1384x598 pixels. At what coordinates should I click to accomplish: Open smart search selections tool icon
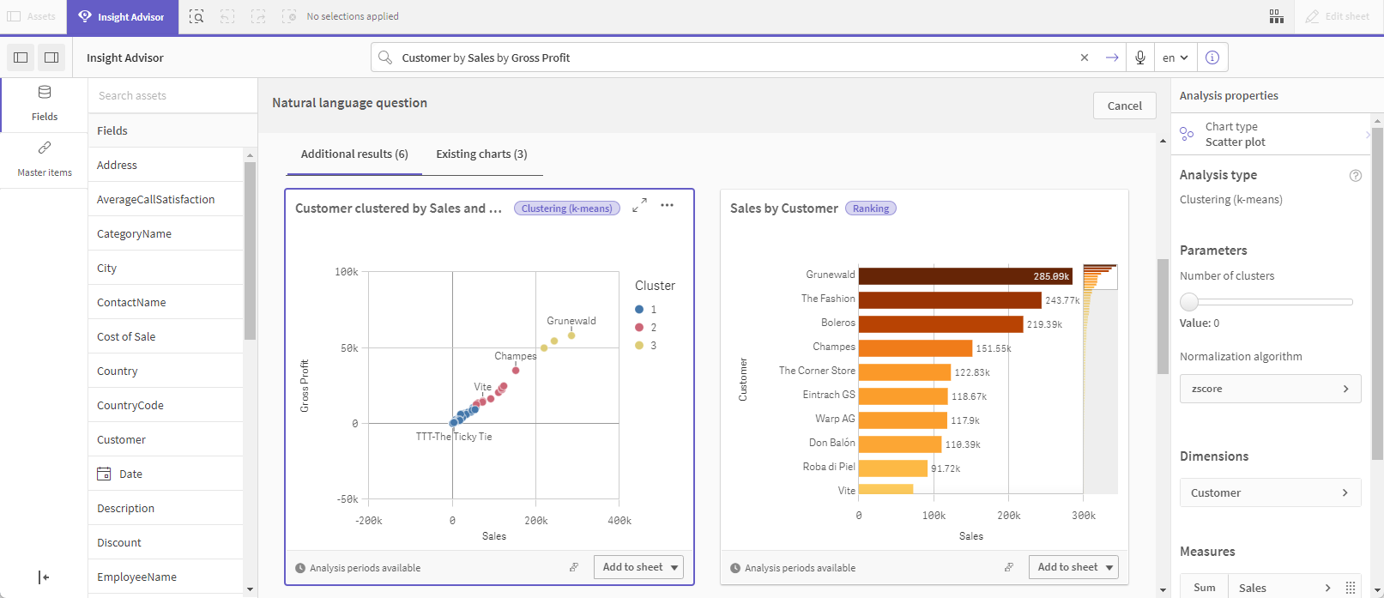(196, 16)
